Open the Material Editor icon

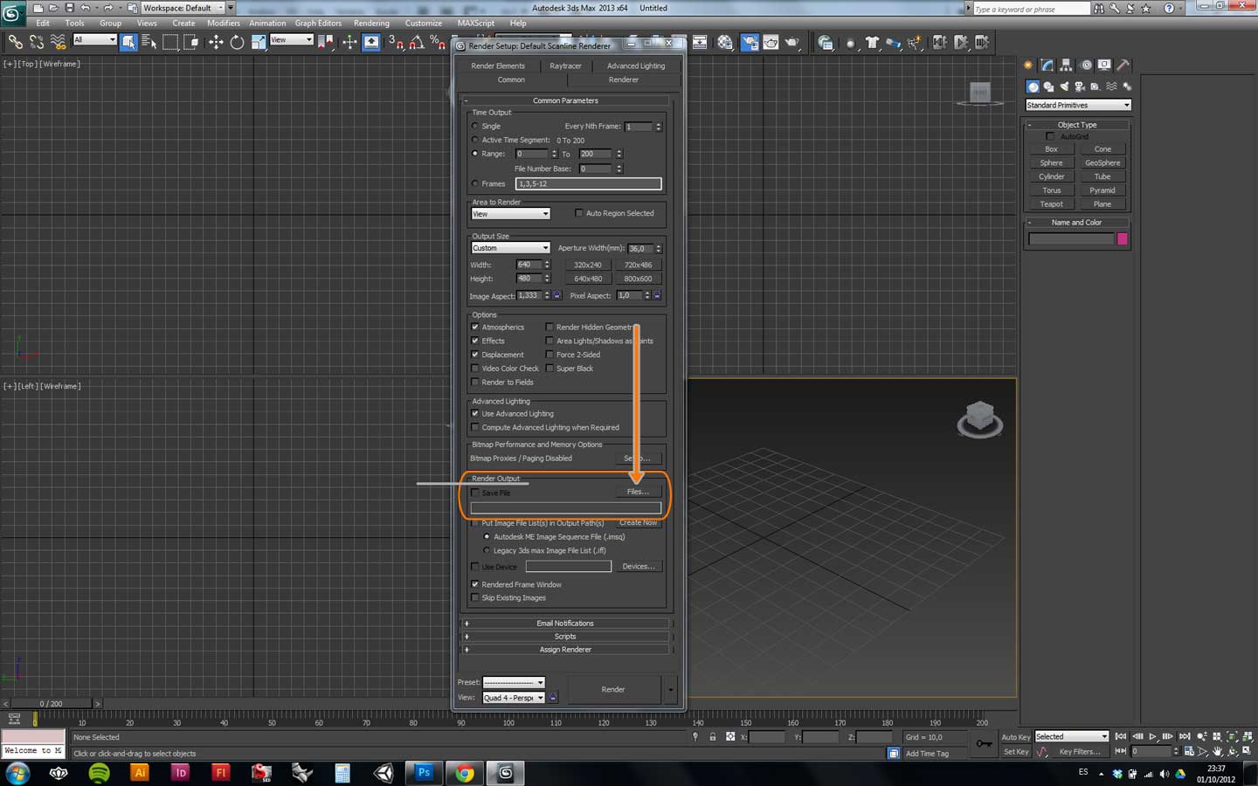[726, 42]
